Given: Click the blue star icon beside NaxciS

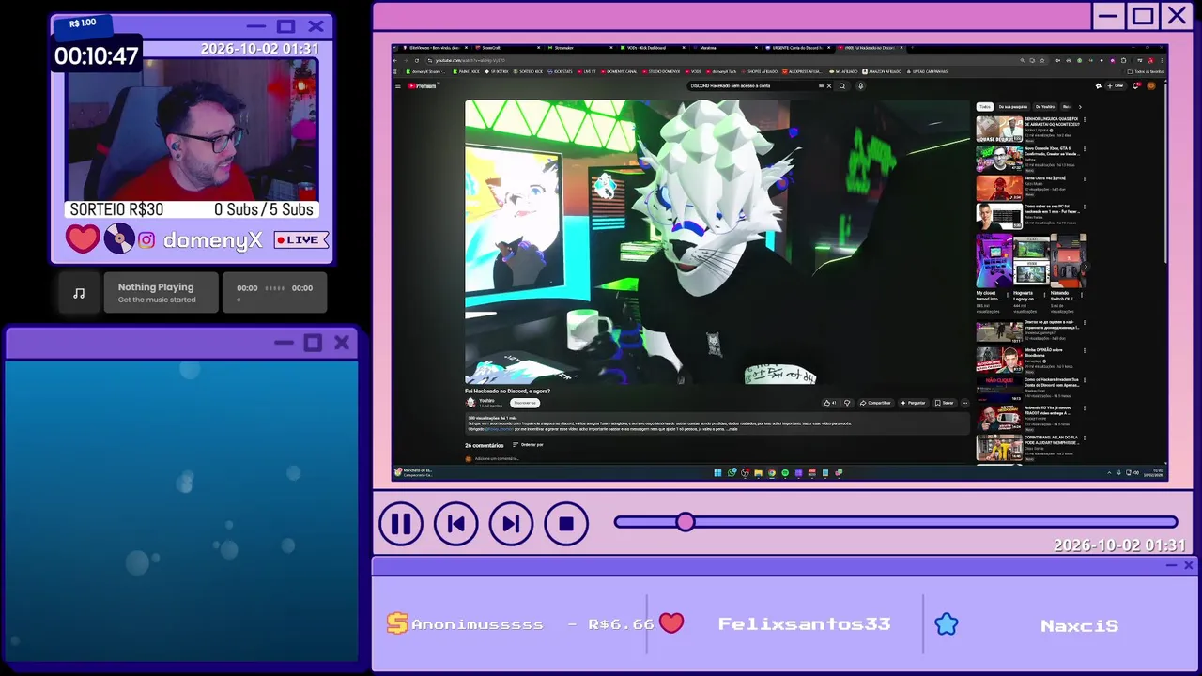Looking at the screenshot, I should coord(947,624).
